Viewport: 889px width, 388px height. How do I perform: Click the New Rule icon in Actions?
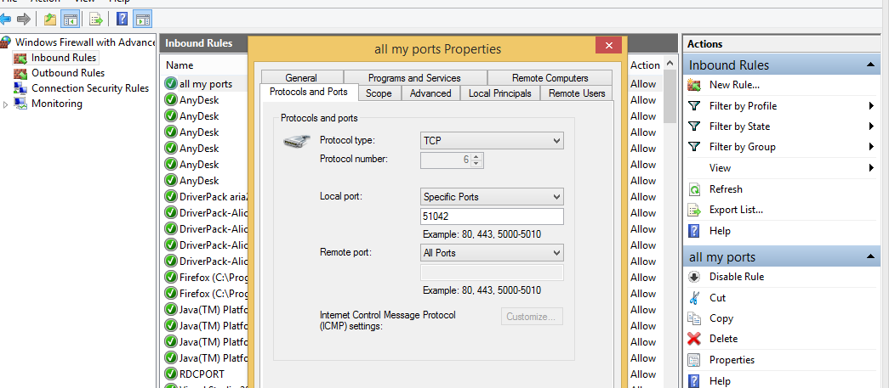[694, 86]
